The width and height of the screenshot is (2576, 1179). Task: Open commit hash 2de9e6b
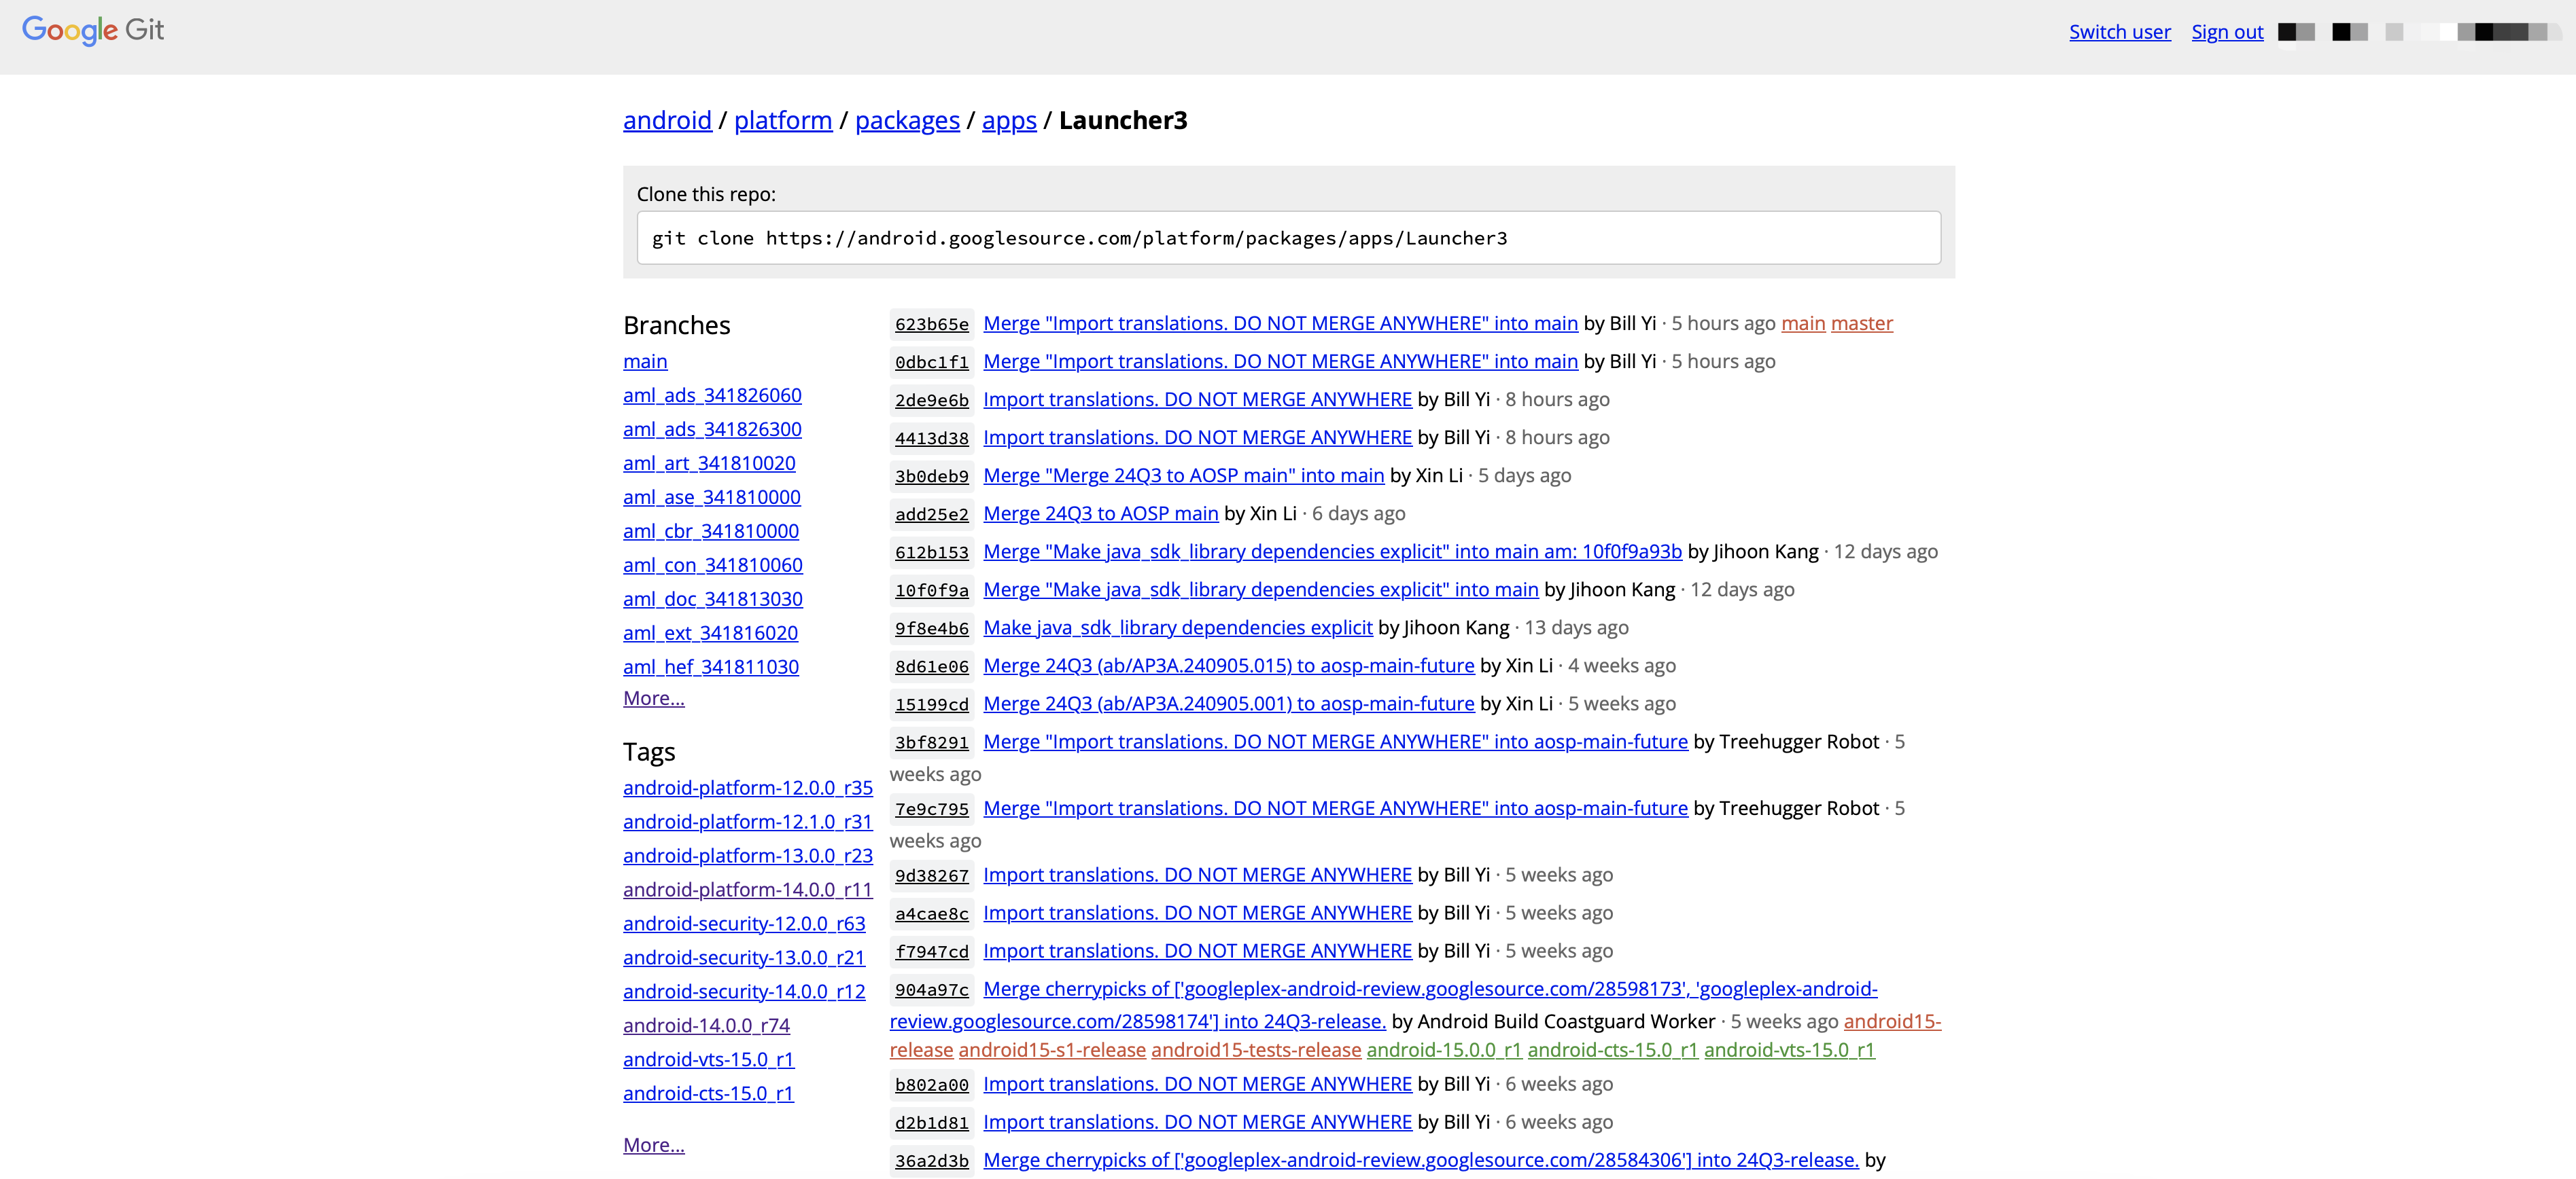(x=932, y=399)
